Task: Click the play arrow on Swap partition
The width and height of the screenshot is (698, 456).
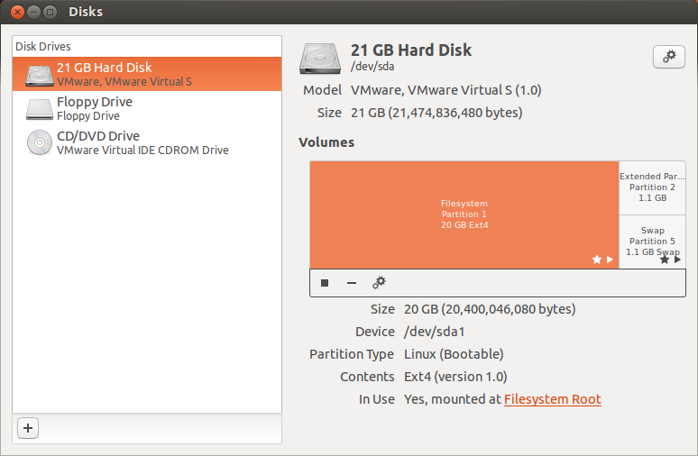Action: [x=677, y=260]
